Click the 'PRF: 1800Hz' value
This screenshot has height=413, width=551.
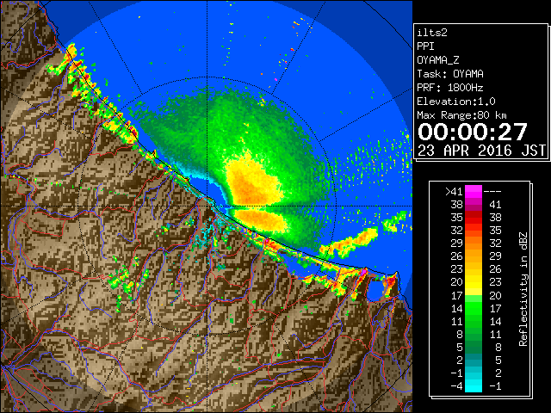click(450, 88)
